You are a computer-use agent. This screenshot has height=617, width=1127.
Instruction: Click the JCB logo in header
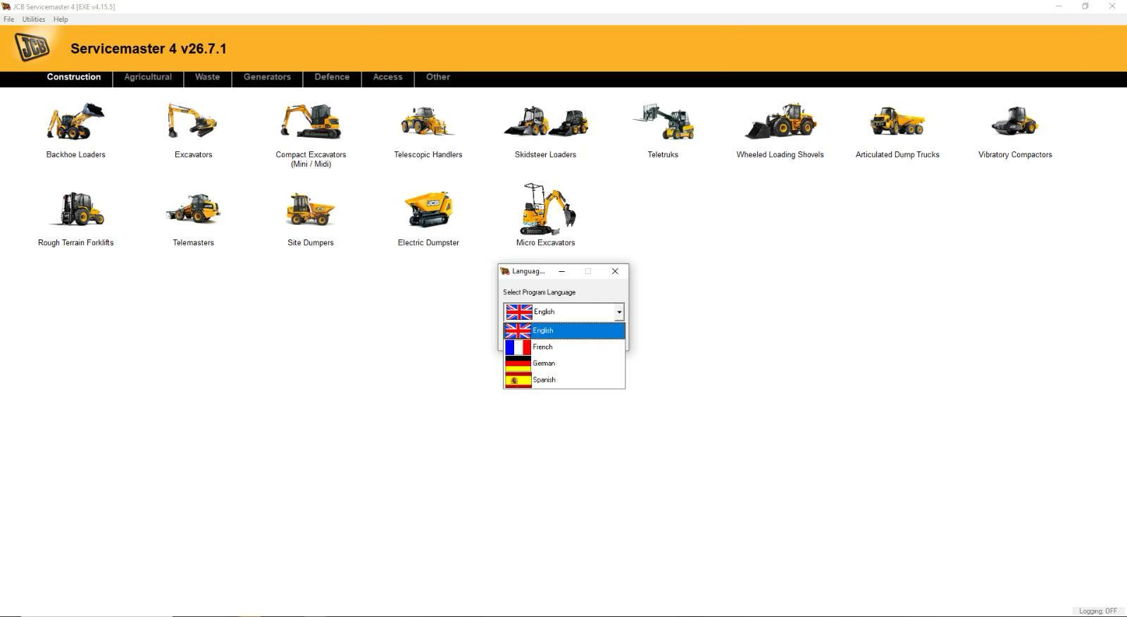(32, 47)
